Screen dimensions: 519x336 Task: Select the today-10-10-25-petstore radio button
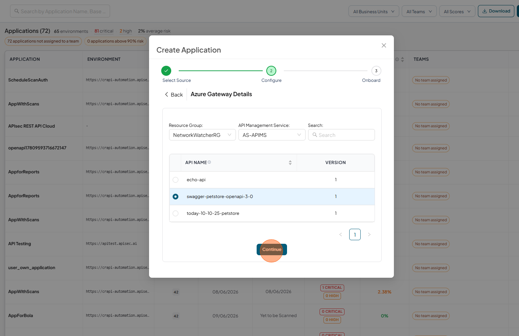pos(176,213)
